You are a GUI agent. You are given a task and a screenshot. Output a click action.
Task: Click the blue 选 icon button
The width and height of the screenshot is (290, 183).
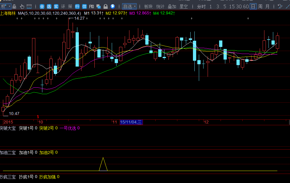click(x=49, y=6)
